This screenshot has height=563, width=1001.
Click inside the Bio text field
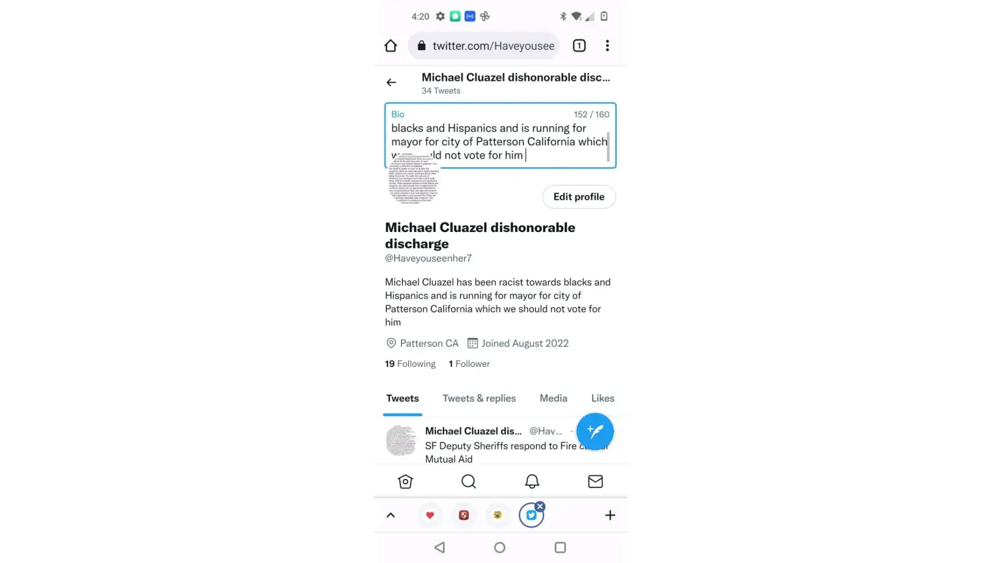point(500,136)
